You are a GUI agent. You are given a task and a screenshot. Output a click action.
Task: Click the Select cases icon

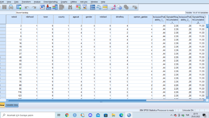click(105, 7)
